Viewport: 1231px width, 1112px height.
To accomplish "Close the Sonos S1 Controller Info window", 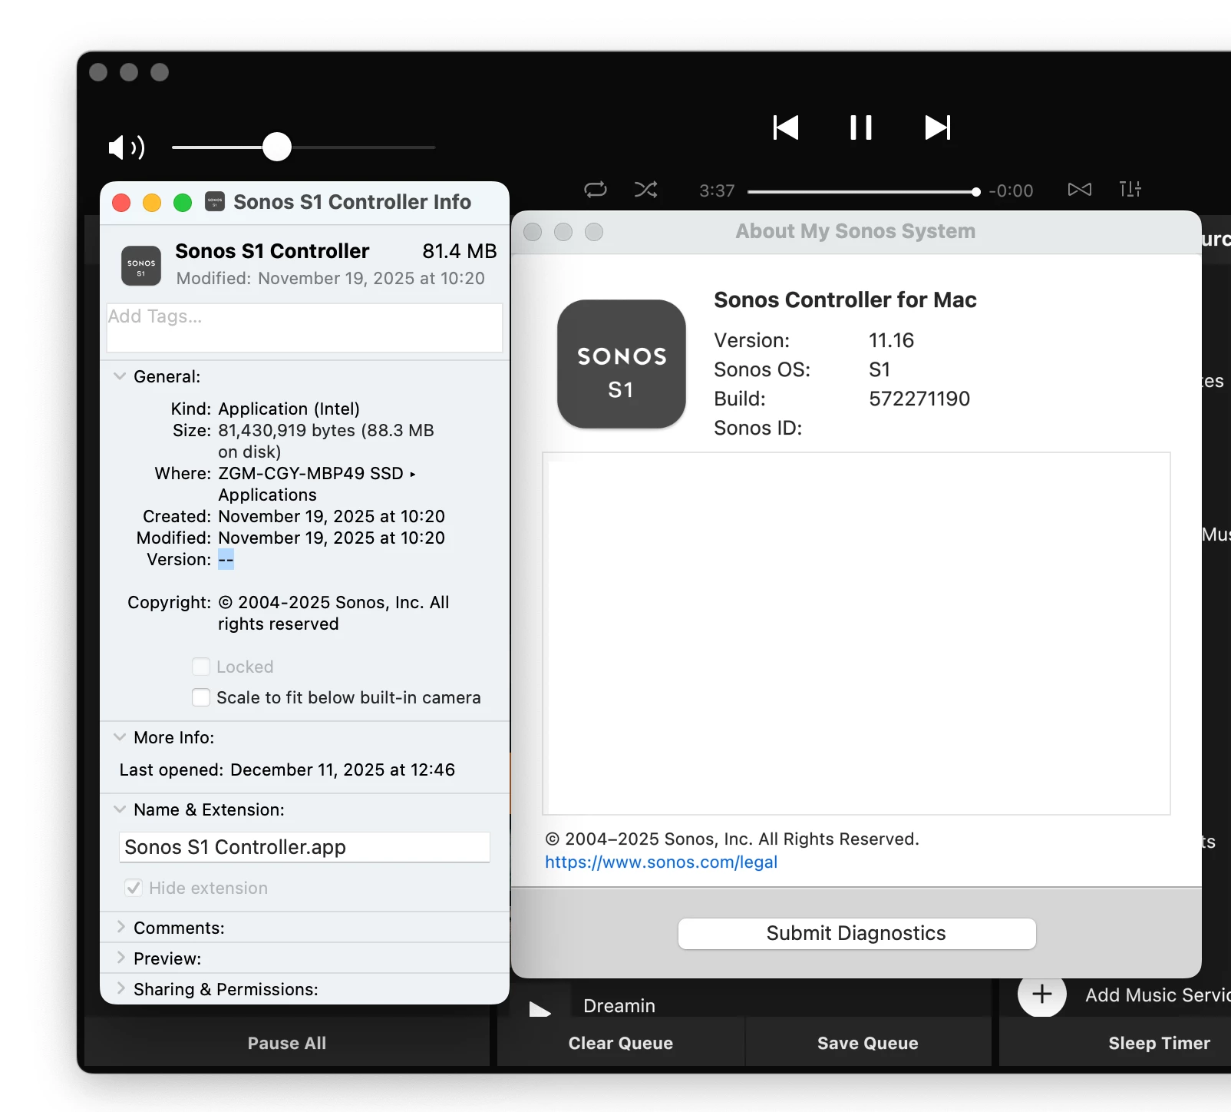I will coord(121,203).
